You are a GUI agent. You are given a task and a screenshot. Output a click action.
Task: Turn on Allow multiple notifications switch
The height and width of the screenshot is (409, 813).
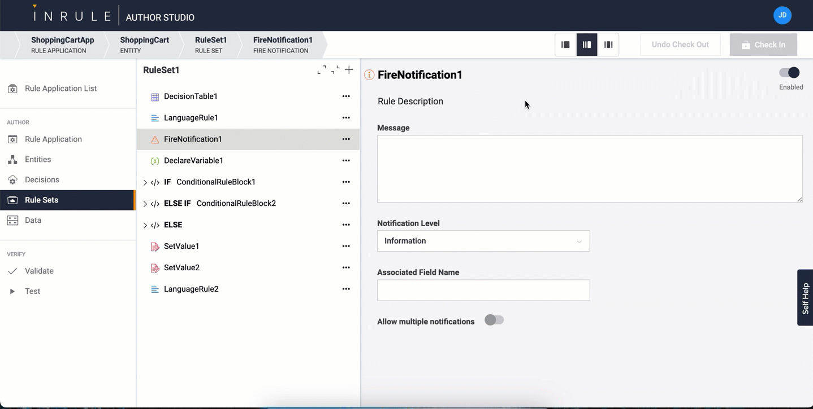point(494,320)
